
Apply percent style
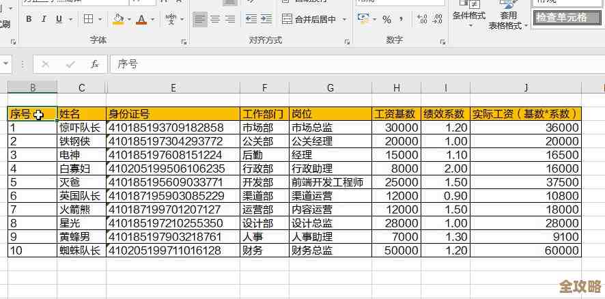pos(386,19)
